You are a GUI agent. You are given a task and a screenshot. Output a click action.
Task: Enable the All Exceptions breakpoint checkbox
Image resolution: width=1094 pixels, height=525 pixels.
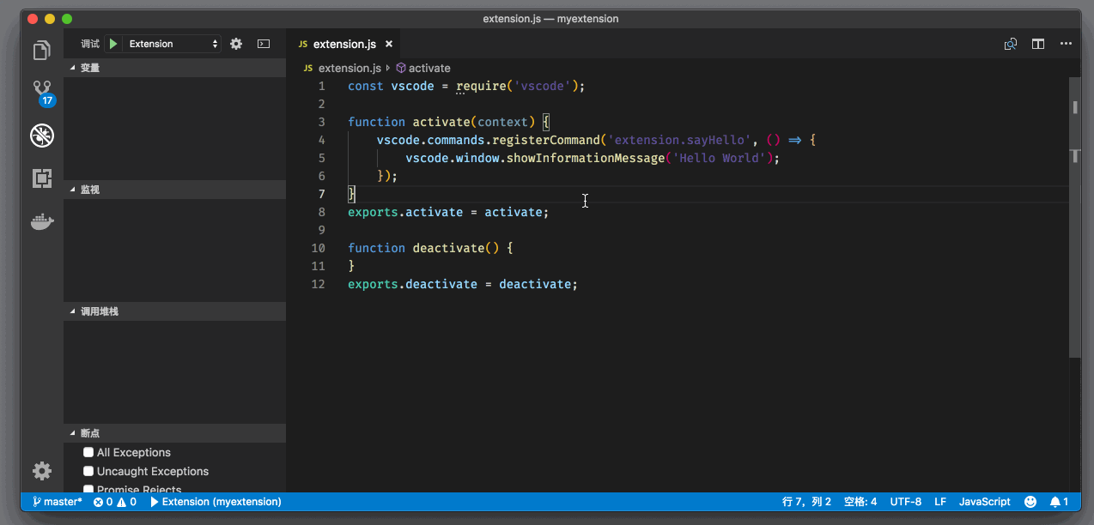coord(88,452)
